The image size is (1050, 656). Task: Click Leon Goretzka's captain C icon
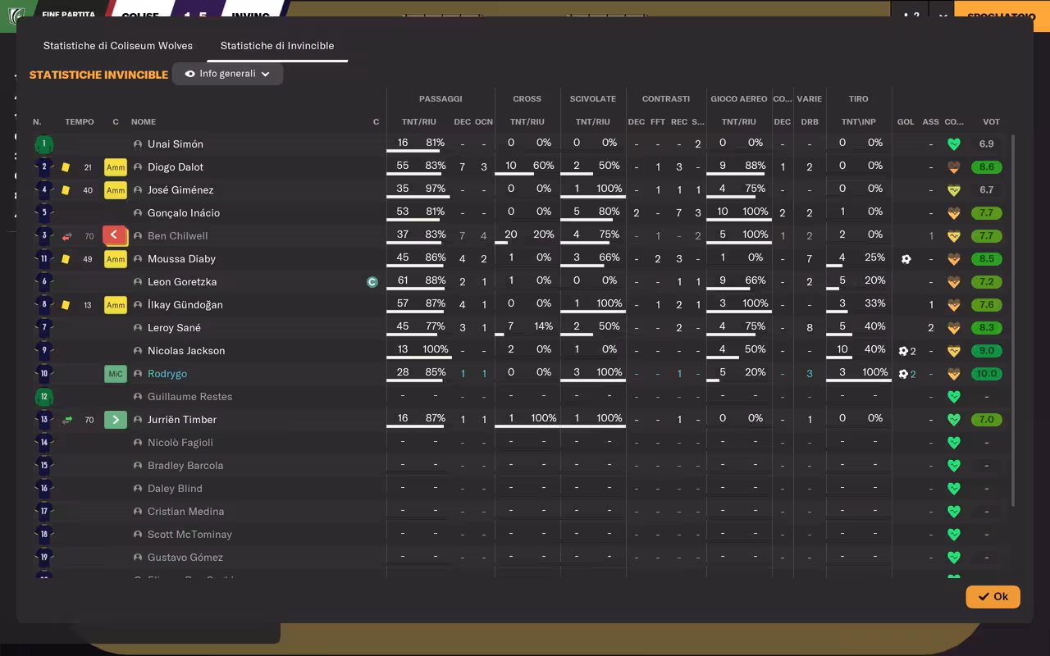click(372, 282)
